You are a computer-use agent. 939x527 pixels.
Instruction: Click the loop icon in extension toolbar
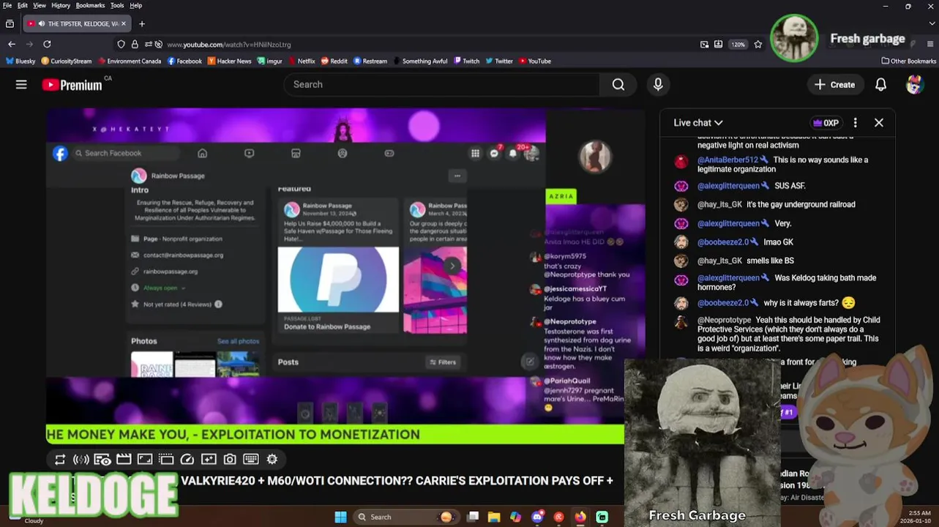(60, 459)
